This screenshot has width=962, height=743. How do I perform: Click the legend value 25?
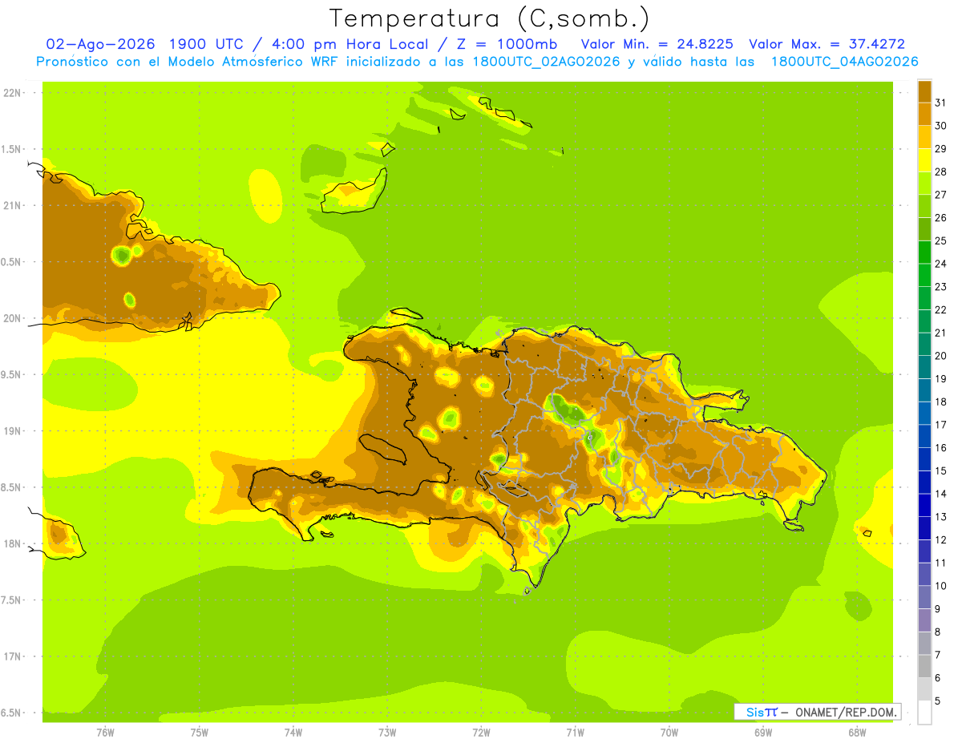pyautogui.click(x=940, y=240)
